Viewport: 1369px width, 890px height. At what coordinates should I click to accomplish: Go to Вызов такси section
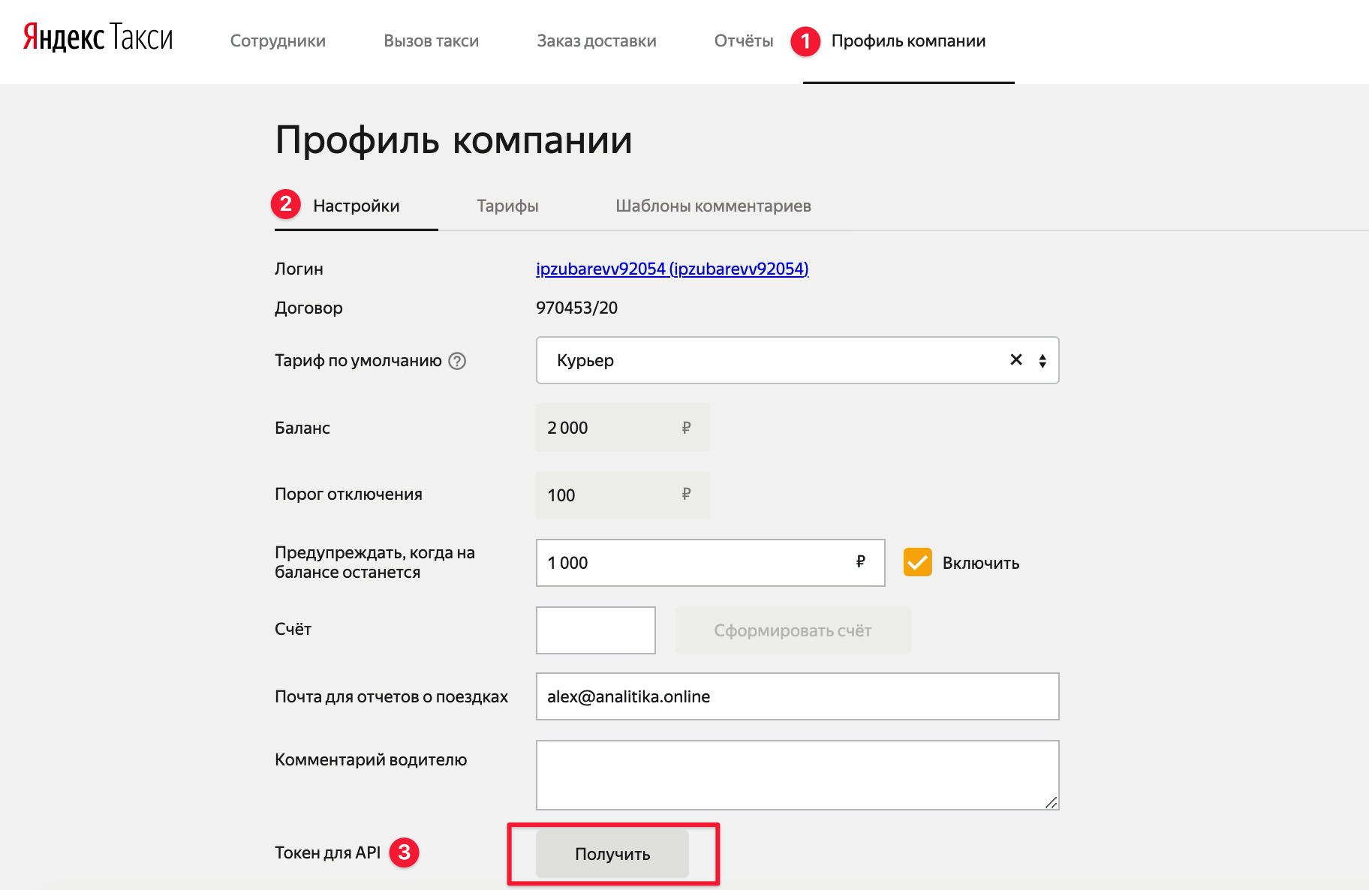(431, 41)
